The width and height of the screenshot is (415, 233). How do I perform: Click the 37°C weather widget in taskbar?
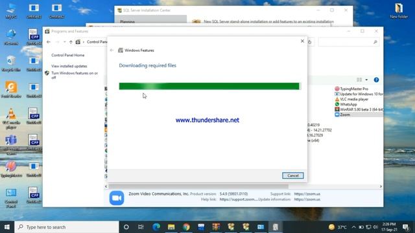tap(338, 227)
